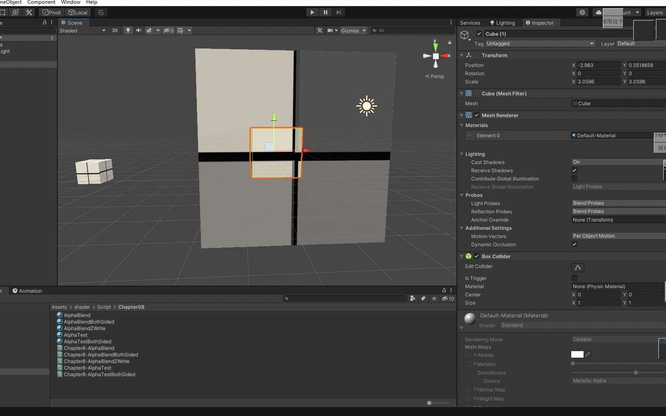Open the Scene view three-dot menu
This screenshot has height=416, width=666.
point(451,22)
